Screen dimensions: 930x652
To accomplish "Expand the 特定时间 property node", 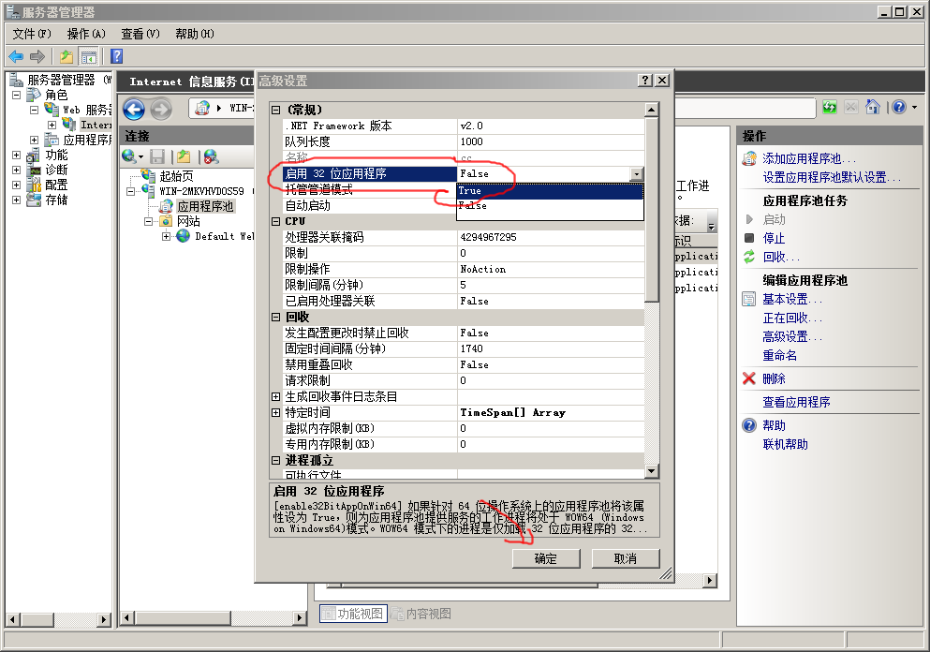I will (275, 412).
